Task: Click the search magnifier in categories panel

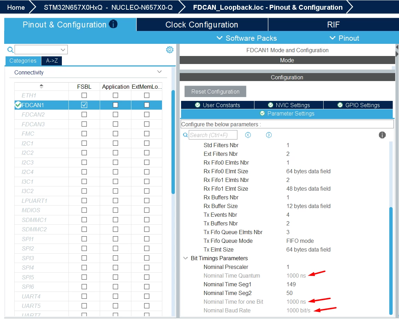Action: (10, 50)
